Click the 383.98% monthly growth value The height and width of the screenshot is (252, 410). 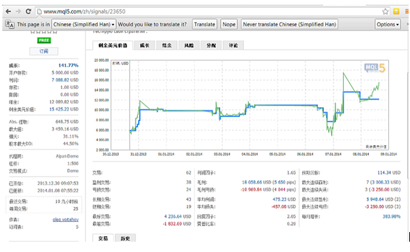pos(392,216)
